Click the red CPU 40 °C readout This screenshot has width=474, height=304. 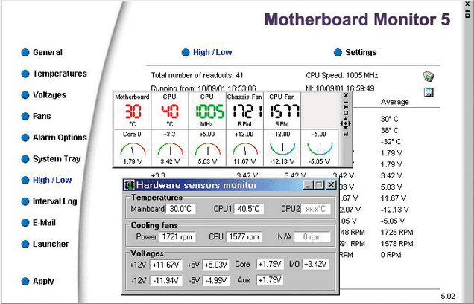170,111
